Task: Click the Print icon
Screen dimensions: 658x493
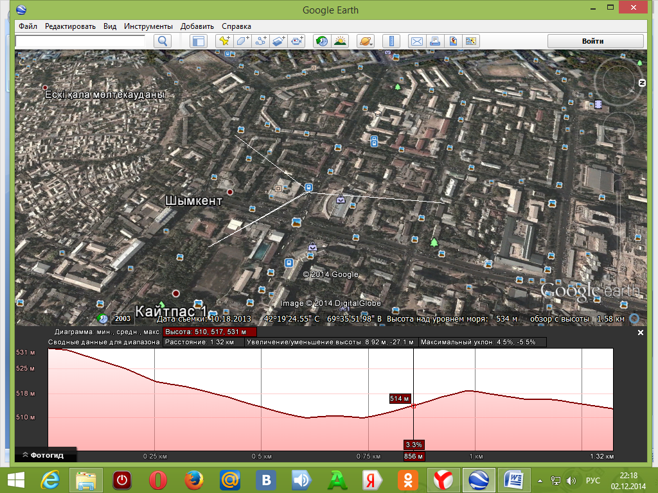Action: click(435, 41)
